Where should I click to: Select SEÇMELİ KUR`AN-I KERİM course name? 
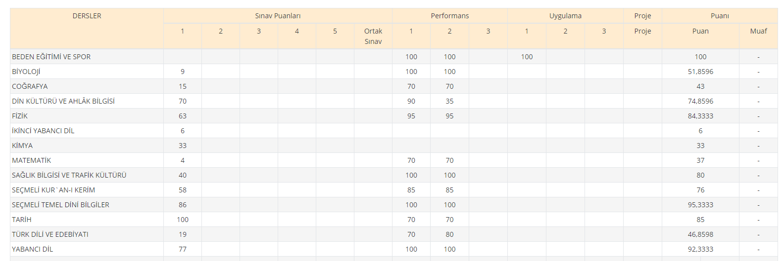coord(53,190)
